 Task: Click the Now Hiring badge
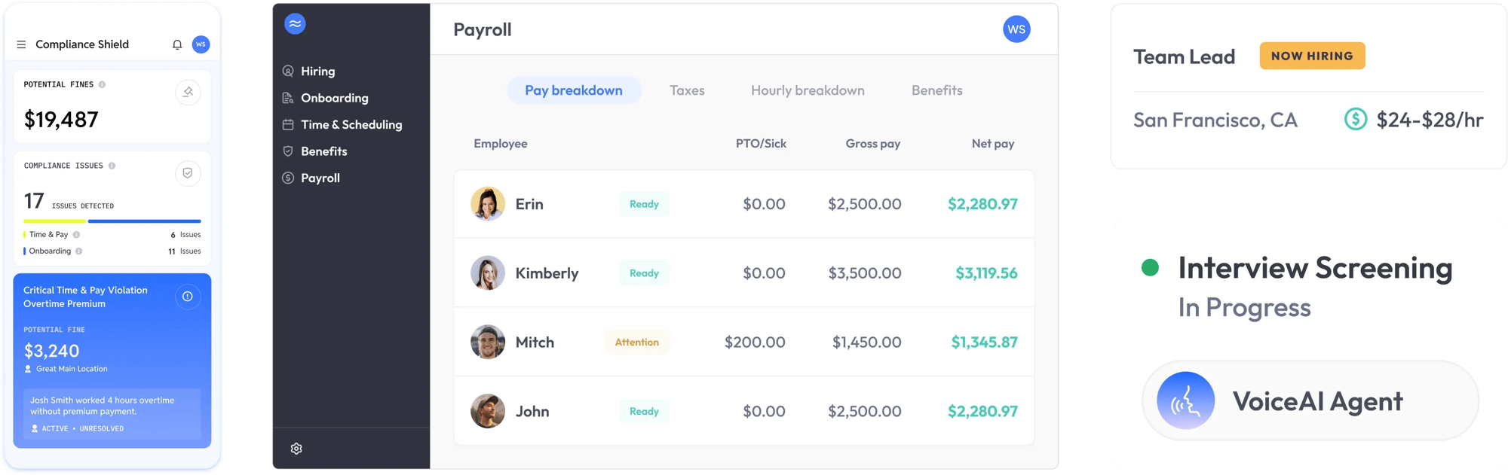click(x=1312, y=56)
